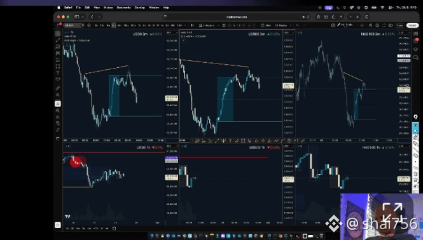Open the heart icons tool

point(58,79)
